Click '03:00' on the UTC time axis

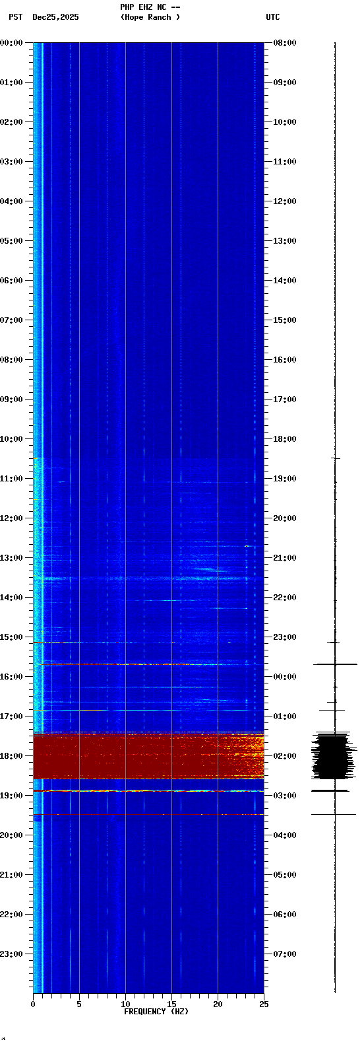click(x=285, y=796)
